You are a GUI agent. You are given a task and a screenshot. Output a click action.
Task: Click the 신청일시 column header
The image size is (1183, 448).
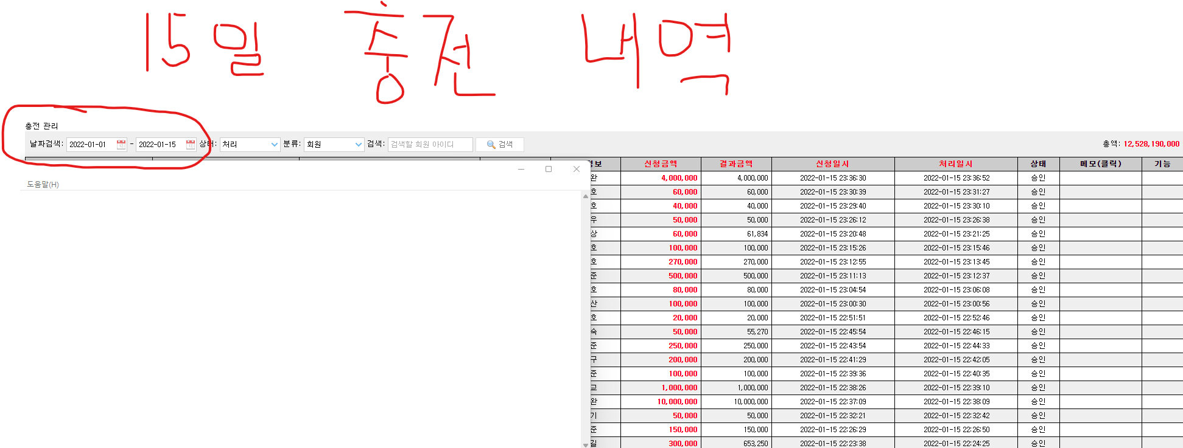(x=832, y=164)
